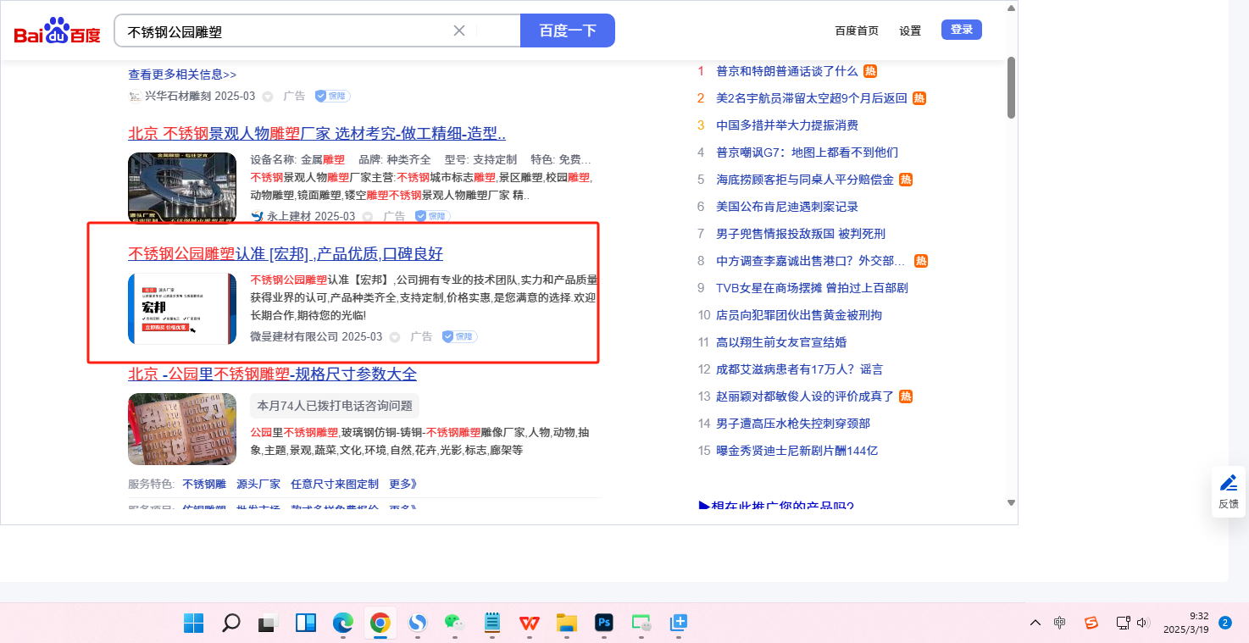
Task: Open Microsoft Edge from the taskbar
Action: pos(342,624)
